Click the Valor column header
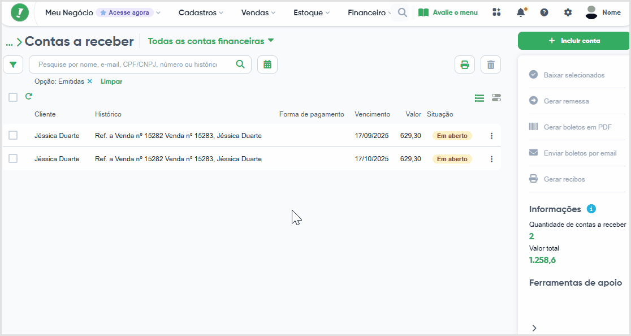 pos(413,114)
